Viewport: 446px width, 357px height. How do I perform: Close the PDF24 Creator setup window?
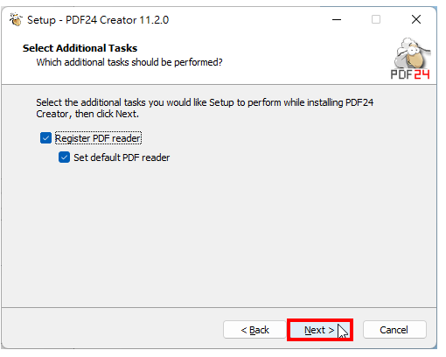click(x=416, y=20)
